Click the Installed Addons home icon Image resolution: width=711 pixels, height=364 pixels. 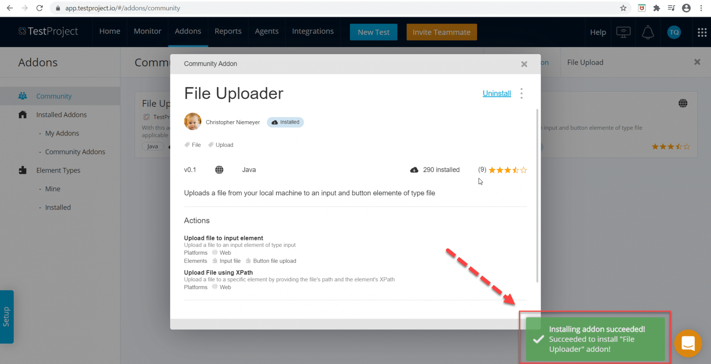23,114
